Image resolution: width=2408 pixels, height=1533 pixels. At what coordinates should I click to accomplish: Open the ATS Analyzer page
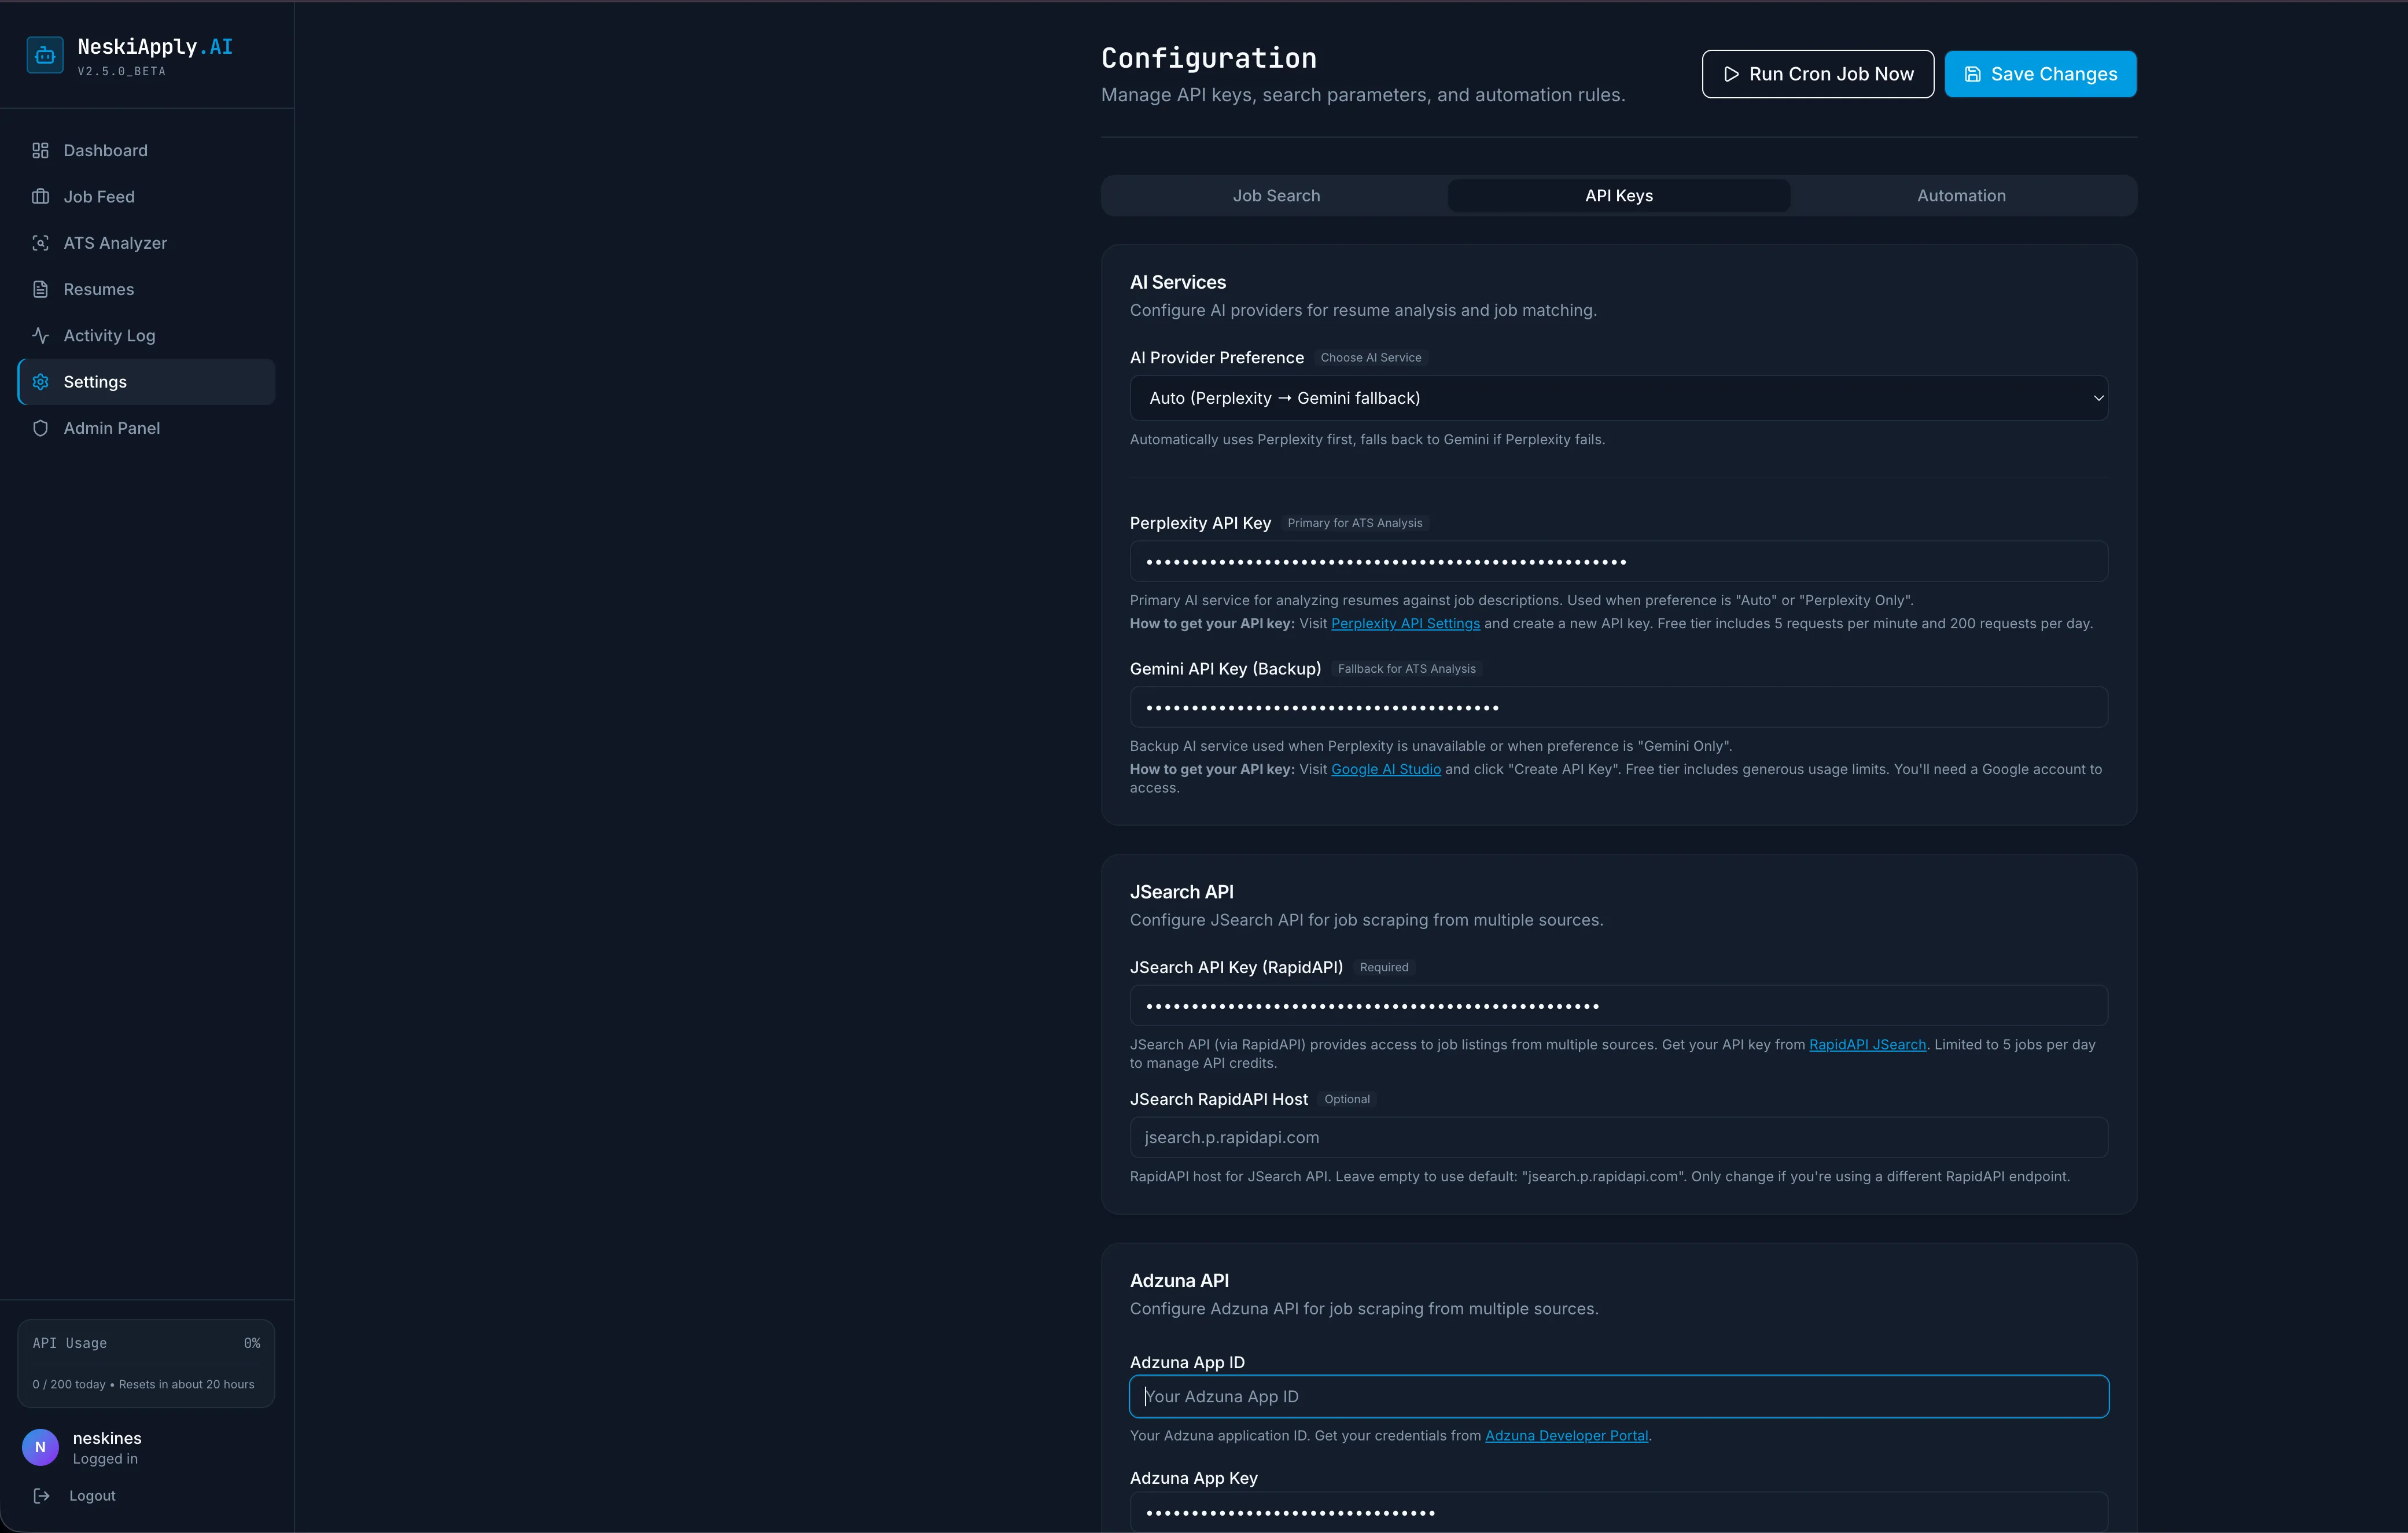click(x=146, y=243)
